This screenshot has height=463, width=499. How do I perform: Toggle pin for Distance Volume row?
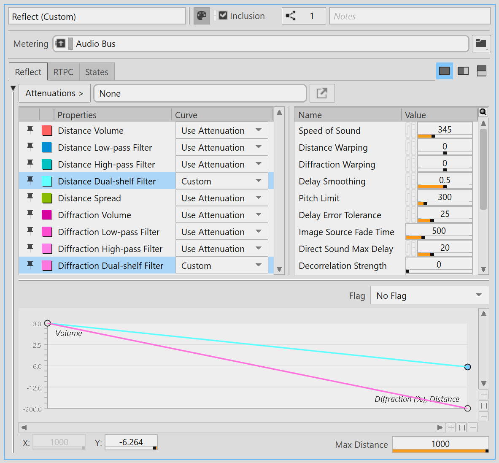point(30,130)
